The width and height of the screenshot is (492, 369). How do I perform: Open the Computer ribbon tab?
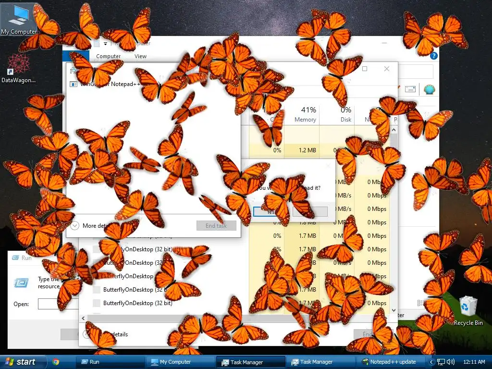coord(108,56)
